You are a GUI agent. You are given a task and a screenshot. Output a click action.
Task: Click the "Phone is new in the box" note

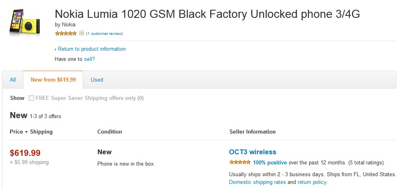tap(125, 164)
